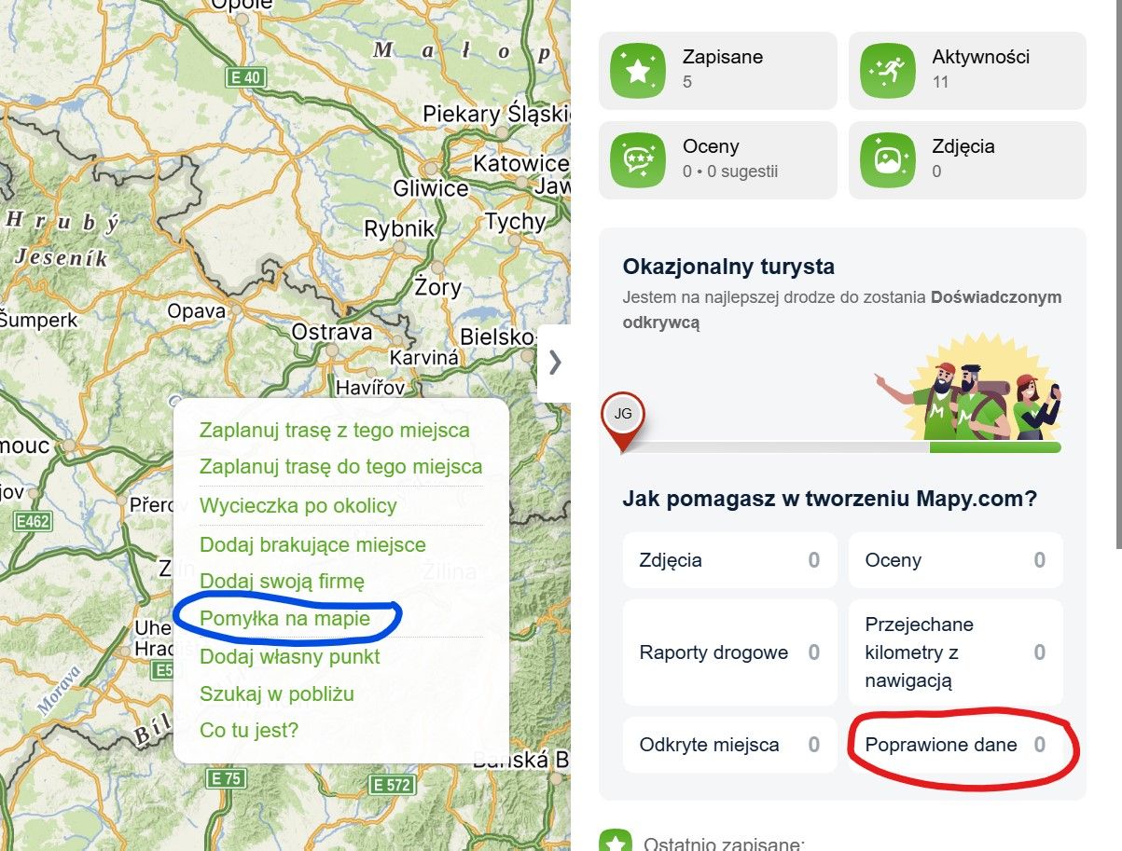The height and width of the screenshot is (851, 1122).
Task: Open the Oceny 0 sugestii card
Action: click(x=718, y=160)
